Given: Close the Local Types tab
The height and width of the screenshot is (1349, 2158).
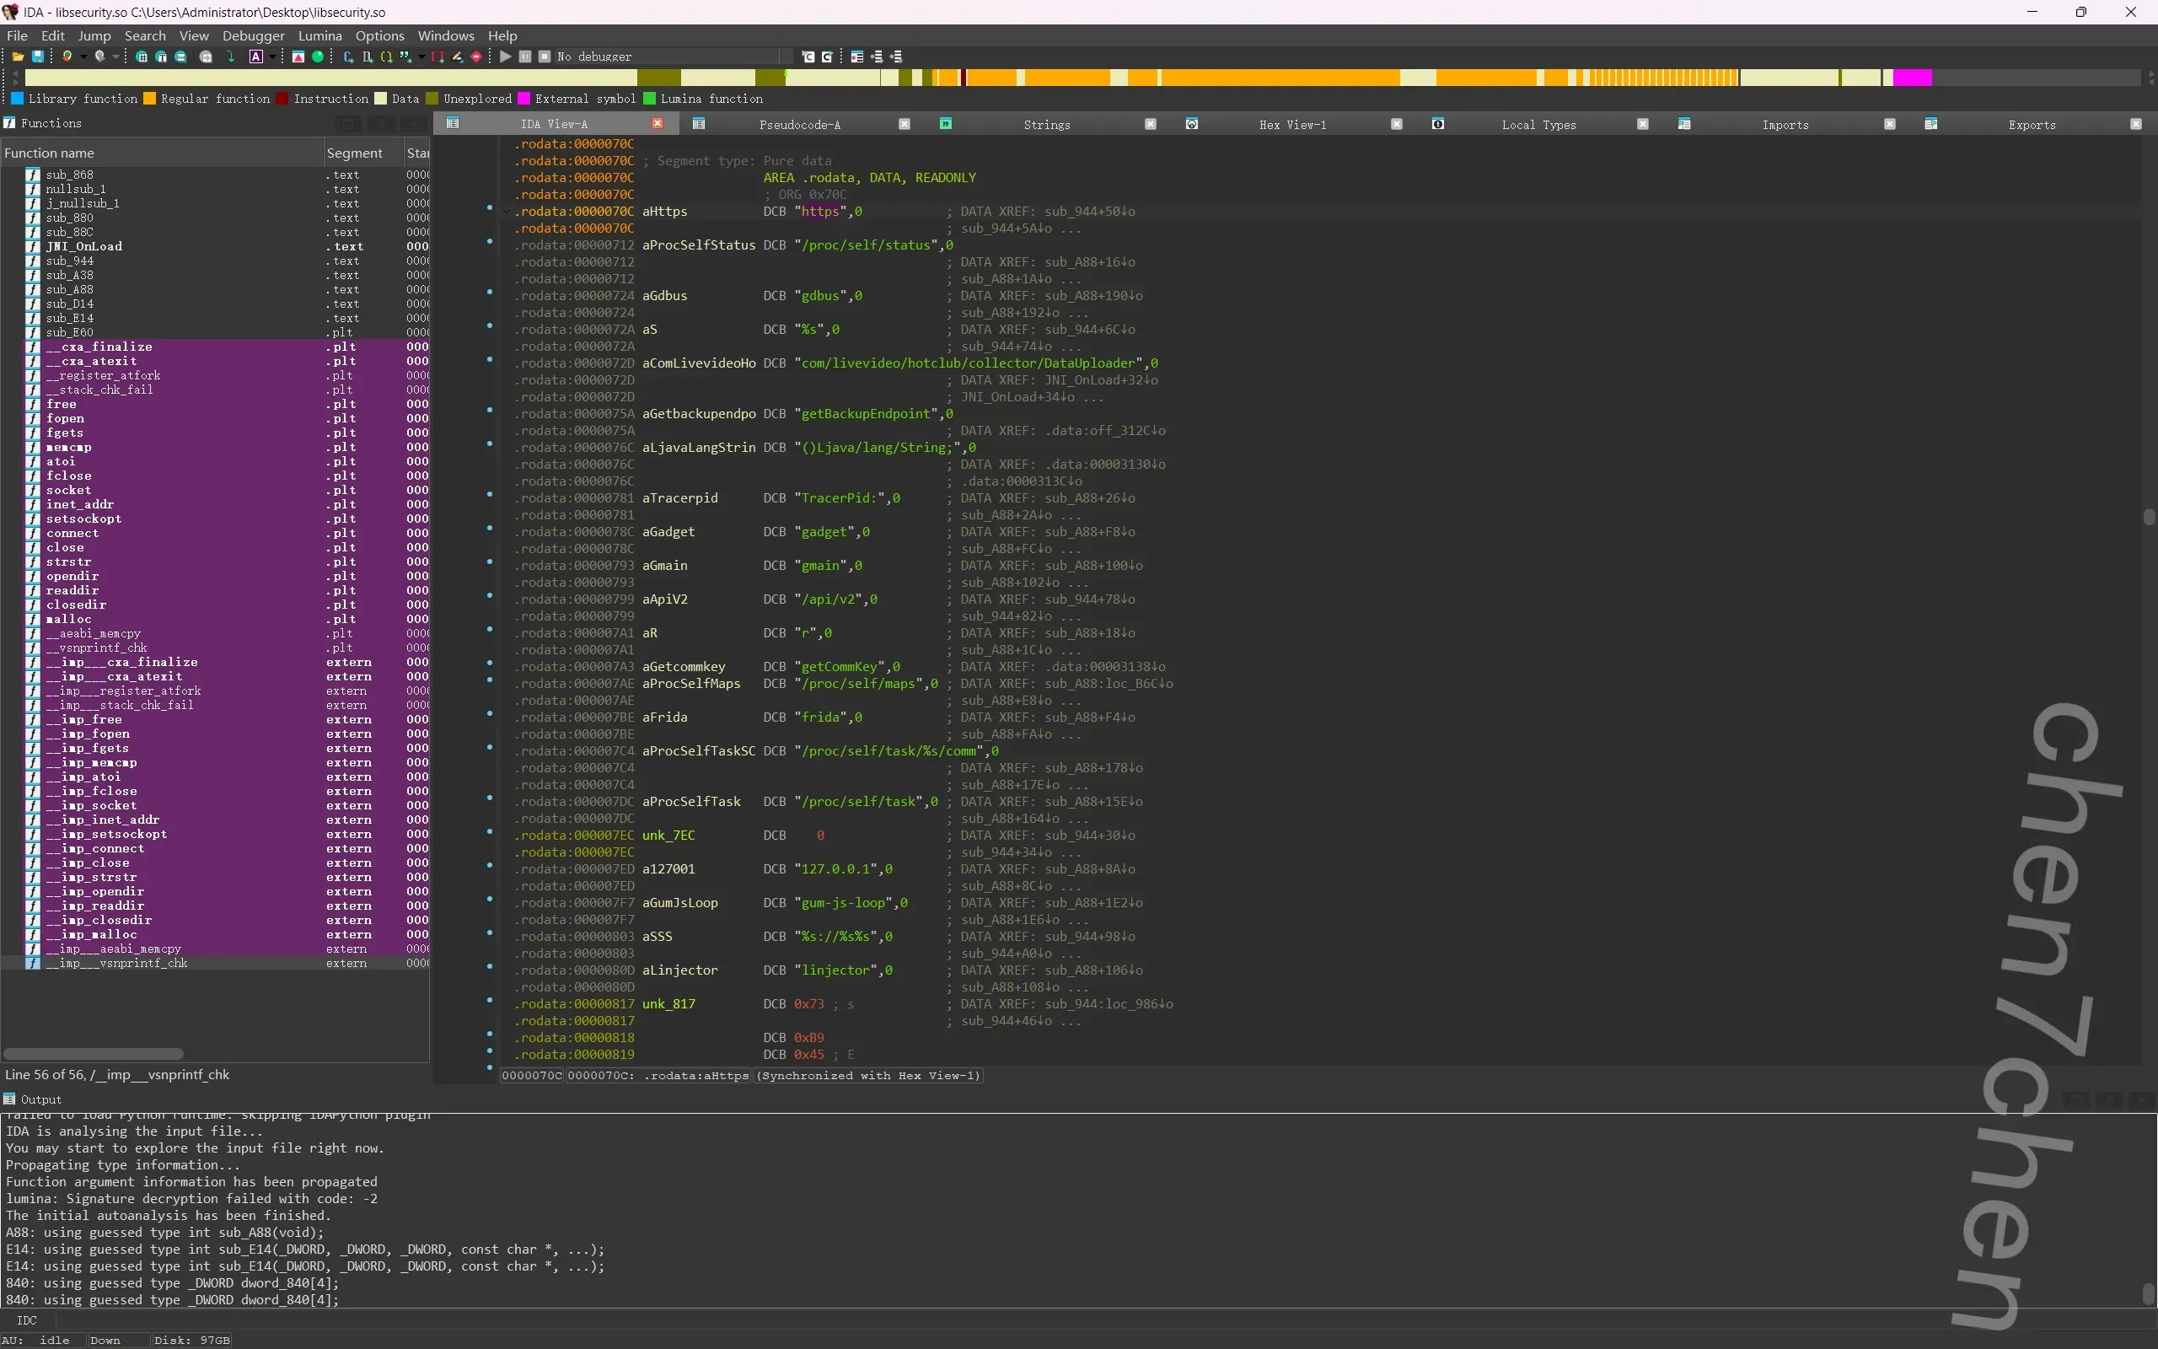Looking at the screenshot, I should pyautogui.click(x=1643, y=124).
